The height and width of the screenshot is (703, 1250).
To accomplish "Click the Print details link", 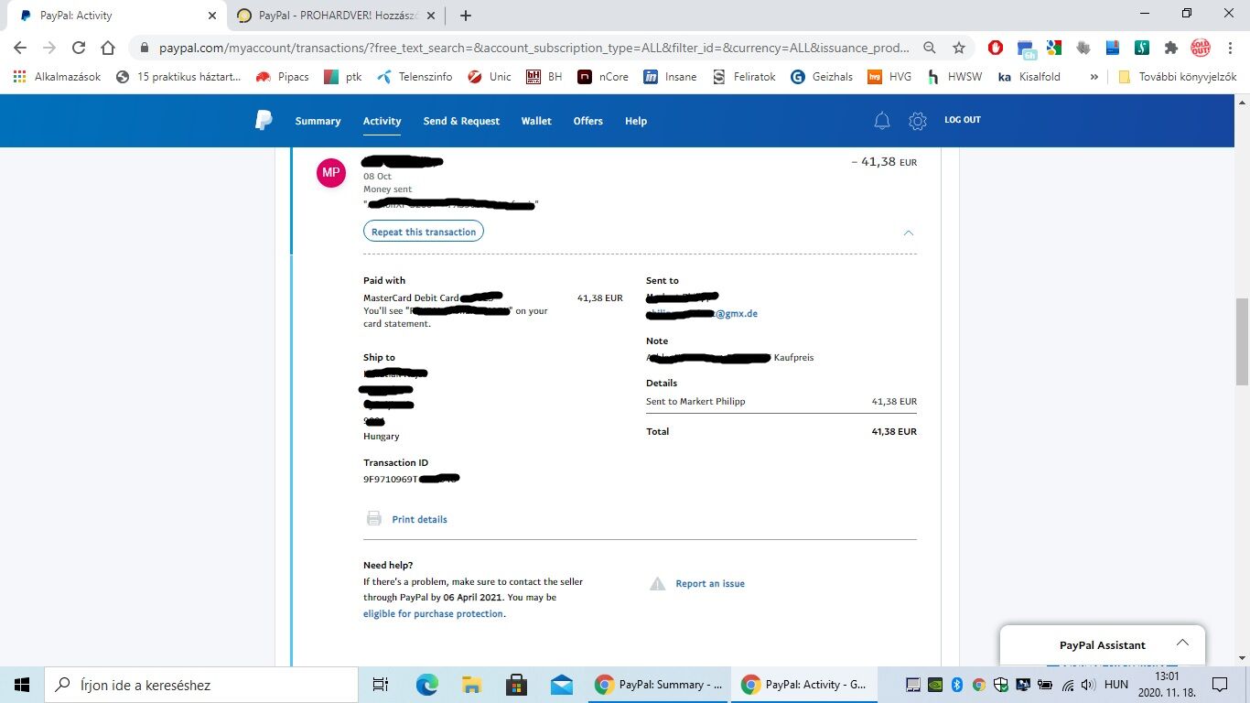I will tap(419, 519).
